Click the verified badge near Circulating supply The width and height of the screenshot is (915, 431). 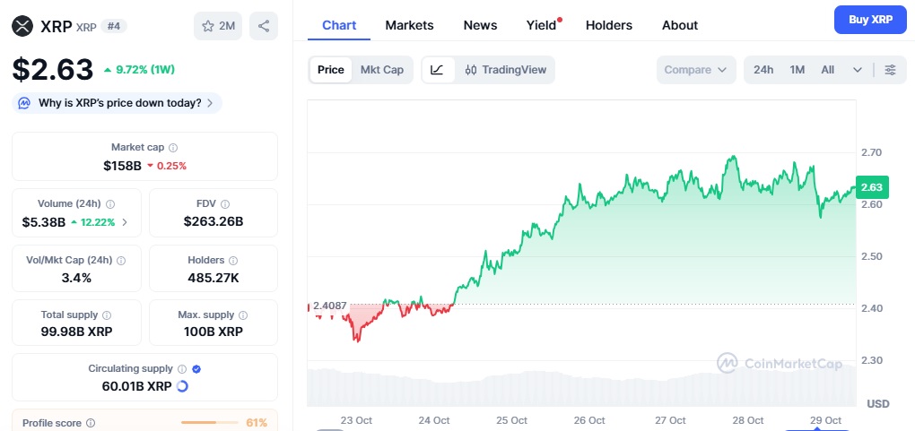[x=196, y=369]
